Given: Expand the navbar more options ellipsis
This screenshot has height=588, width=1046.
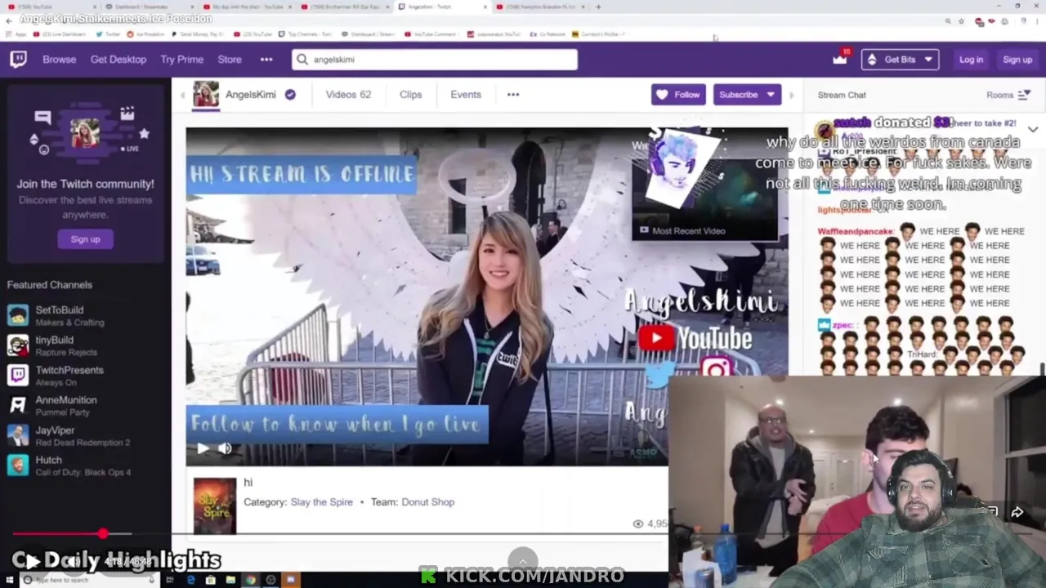Looking at the screenshot, I should 266,60.
